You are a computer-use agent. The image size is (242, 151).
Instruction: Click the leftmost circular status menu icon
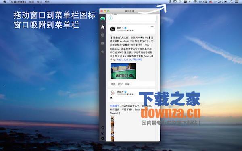[x=170, y=2]
